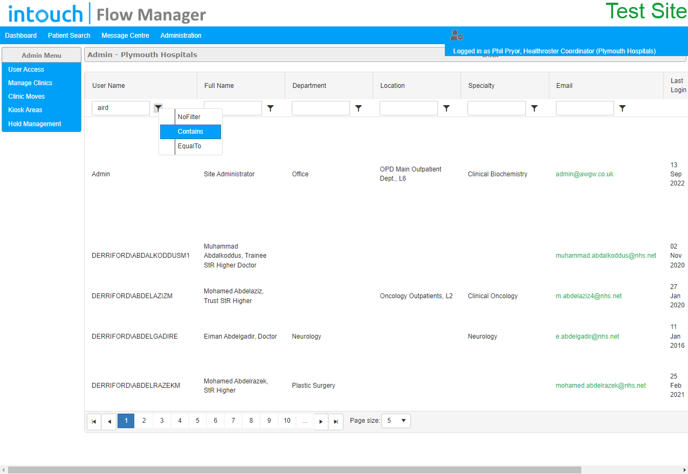Select the DERRIFORD\ABDELGADIRE user name cell

135,336
